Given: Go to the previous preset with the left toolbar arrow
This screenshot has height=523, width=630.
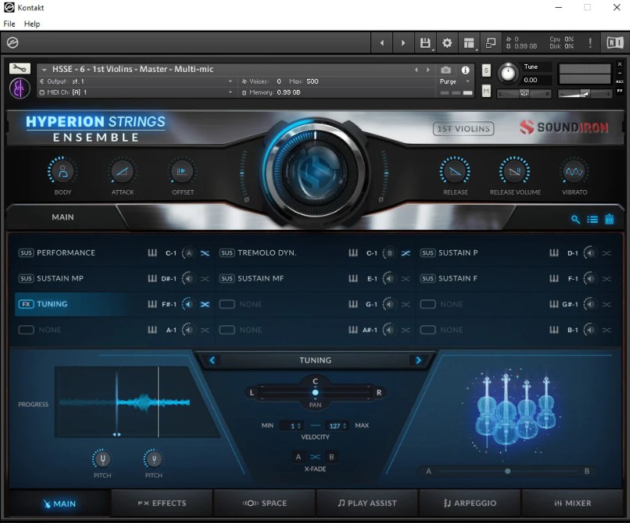Looking at the screenshot, I should pyautogui.click(x=381, y=43).
